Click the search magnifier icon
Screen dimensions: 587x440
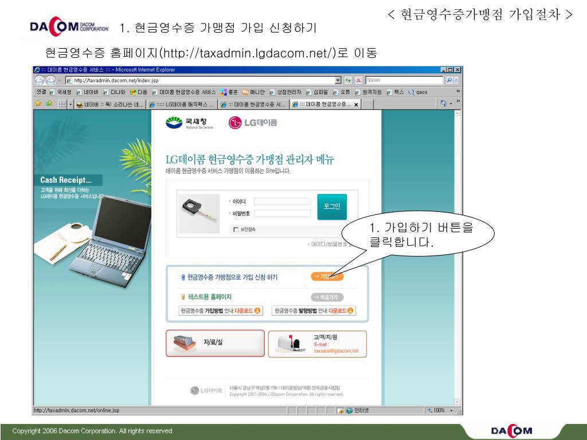click(x=449, y=80)
